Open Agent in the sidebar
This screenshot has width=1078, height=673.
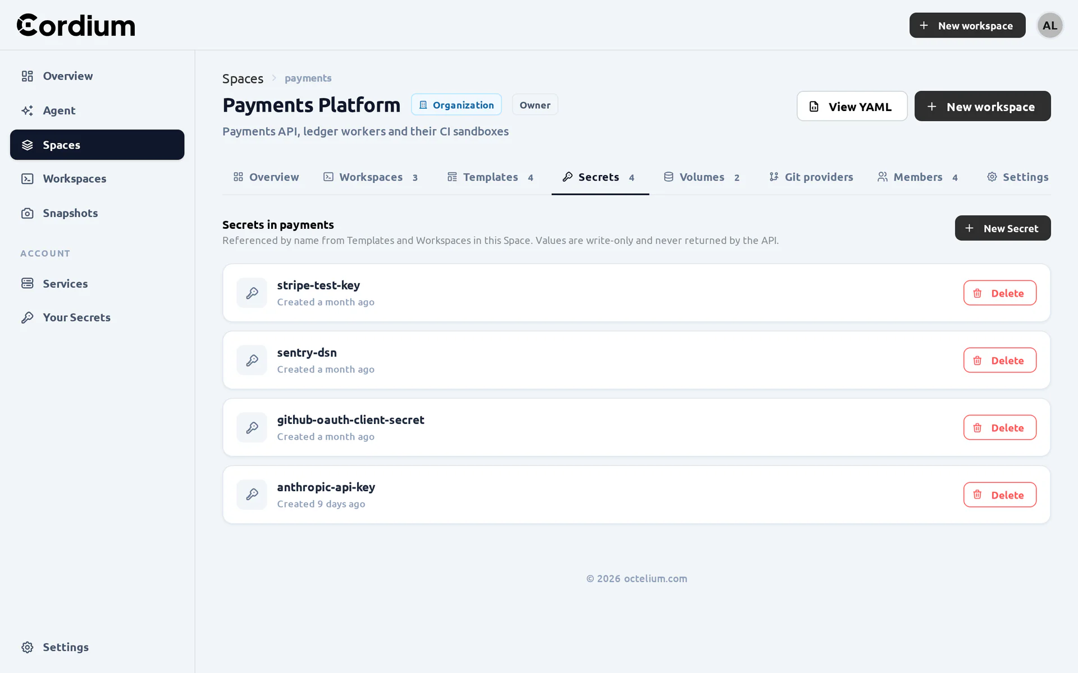[97, 110]
